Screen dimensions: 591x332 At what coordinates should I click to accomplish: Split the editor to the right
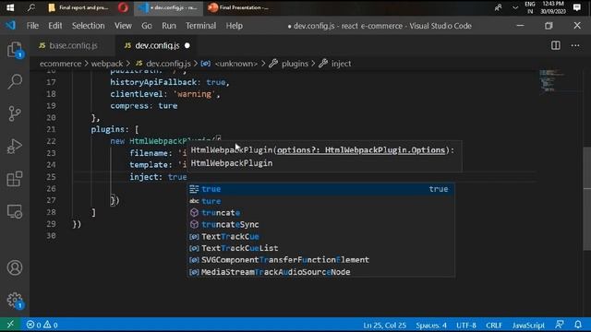click(556, 45)
